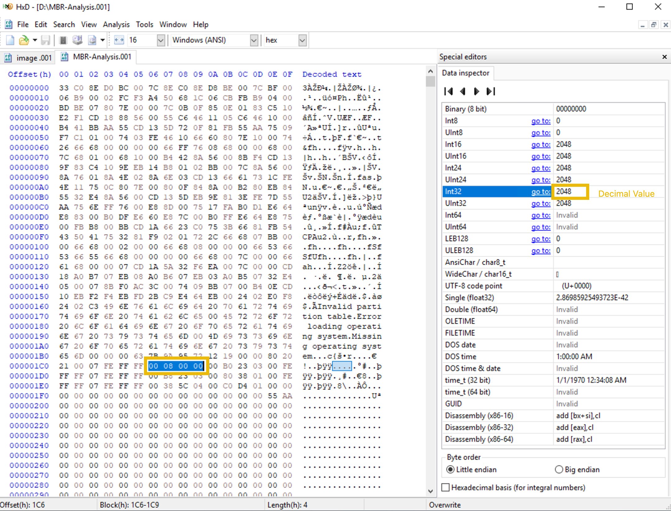Select Little endian byte order

471,470
